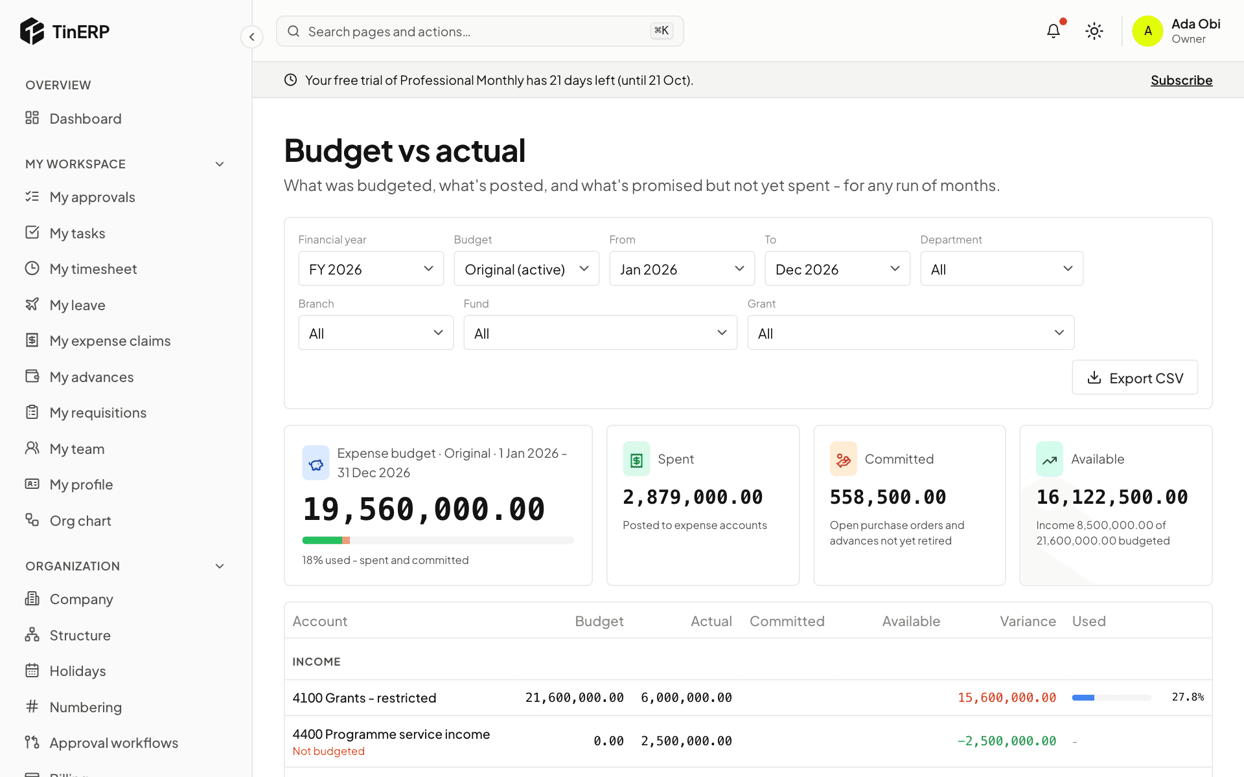Collapse the My Workspace section
Screen dimensions: 1244x777
pyautogui.click(x=220, y=164)
